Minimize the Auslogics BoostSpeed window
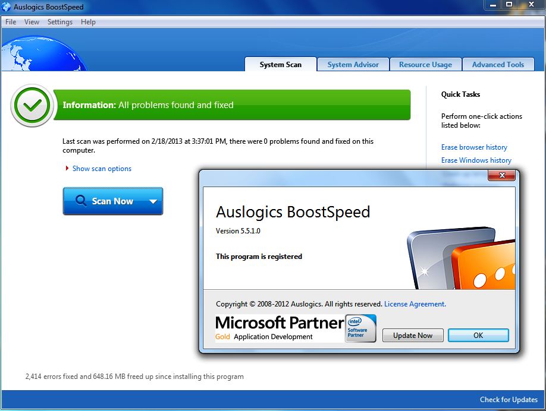546x411 pixels. [x=492, y=5]
